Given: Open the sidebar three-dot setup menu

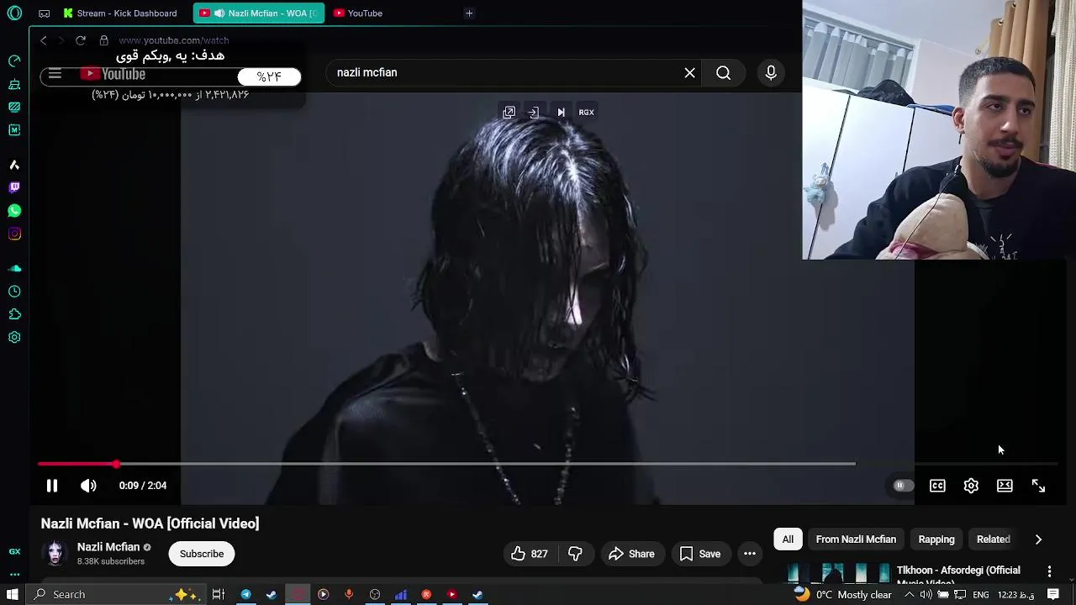Looking at the screenshot, I should [14, 575].
